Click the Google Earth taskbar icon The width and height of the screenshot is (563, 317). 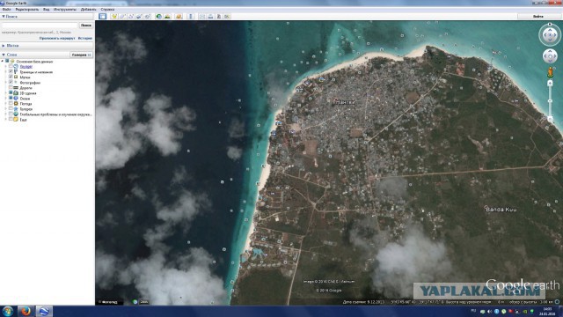coord(44,311)
